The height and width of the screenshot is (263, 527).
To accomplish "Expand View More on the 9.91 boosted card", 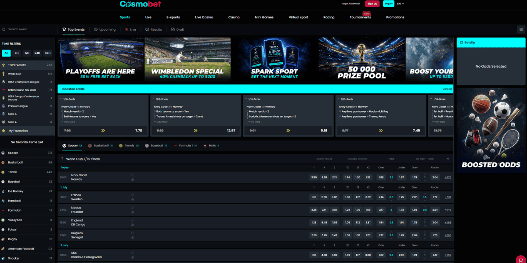I will point(253,121).
